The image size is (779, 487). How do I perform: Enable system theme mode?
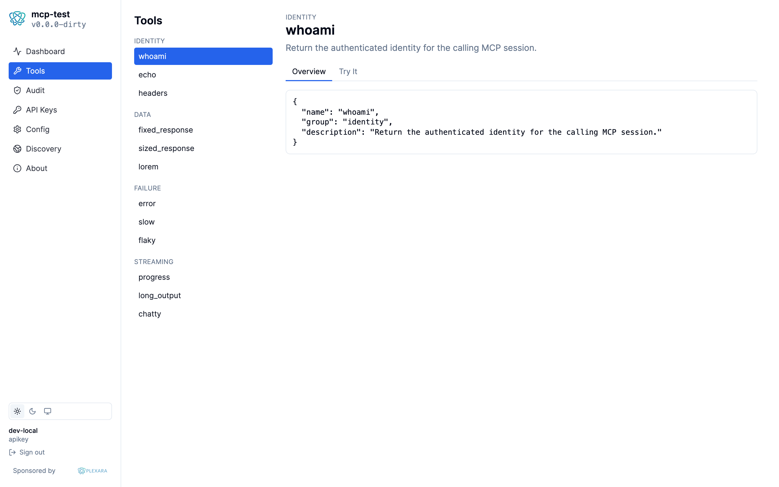48,411
